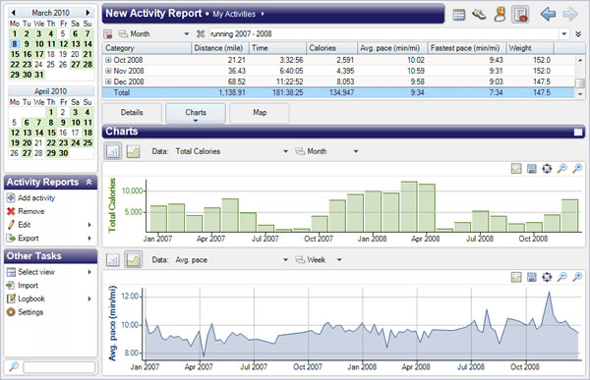Zoom out on the Avg. pace chart

pos(561,277)
